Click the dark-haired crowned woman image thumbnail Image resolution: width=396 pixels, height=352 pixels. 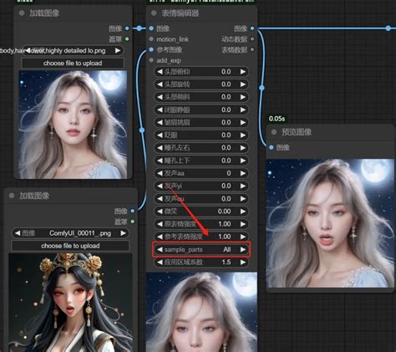(x=71, y=303)
